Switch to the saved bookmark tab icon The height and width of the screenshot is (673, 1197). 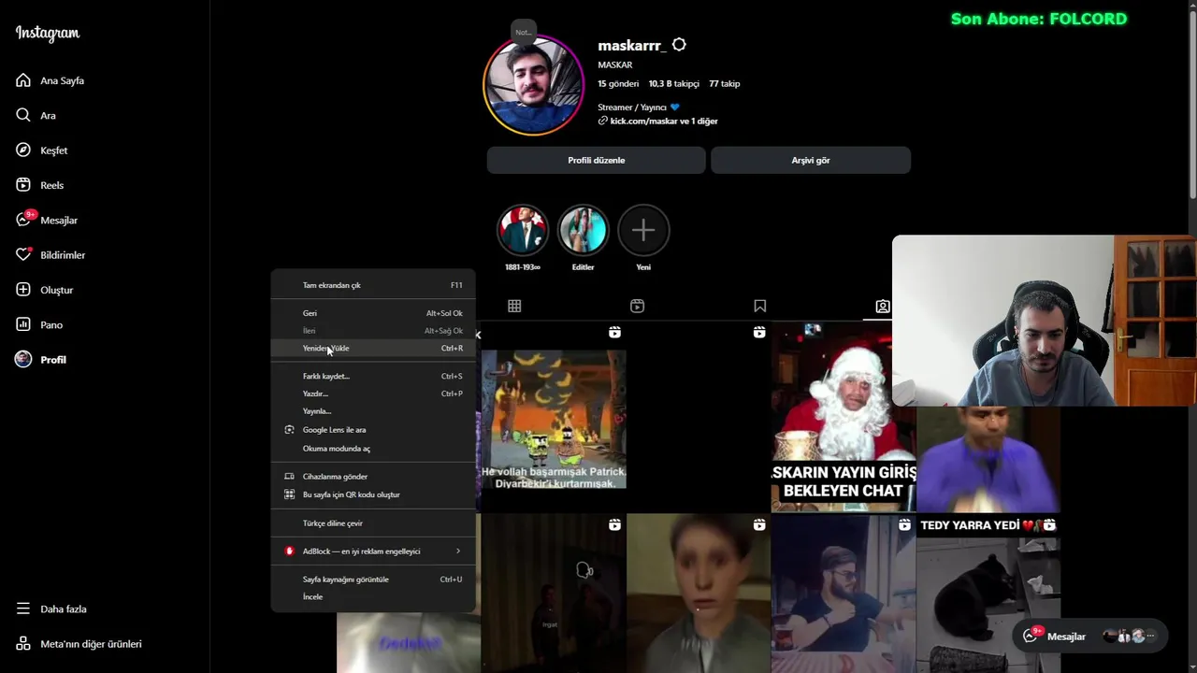[x=760, y=306]
